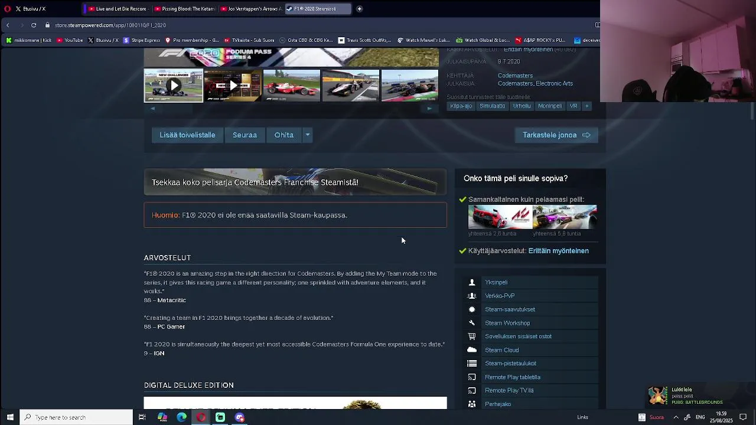756x425 pixels.
Task: Click the second similar game image
Action: [x=565, y=217]
